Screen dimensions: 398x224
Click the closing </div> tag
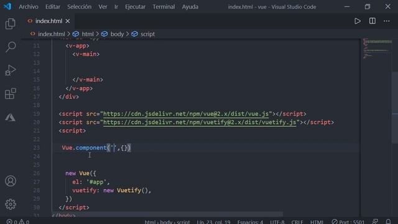coord(69,97)
